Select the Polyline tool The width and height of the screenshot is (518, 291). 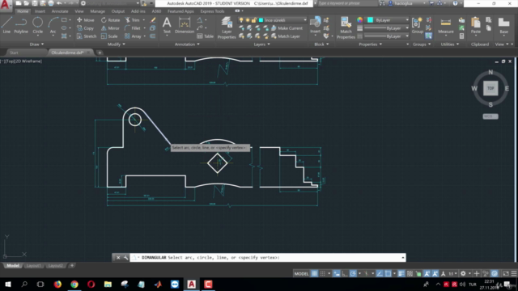[21, 25]
